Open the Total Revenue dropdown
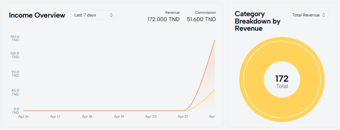The image size is (340, 130). pyautogui.click(x=309, y=15)
